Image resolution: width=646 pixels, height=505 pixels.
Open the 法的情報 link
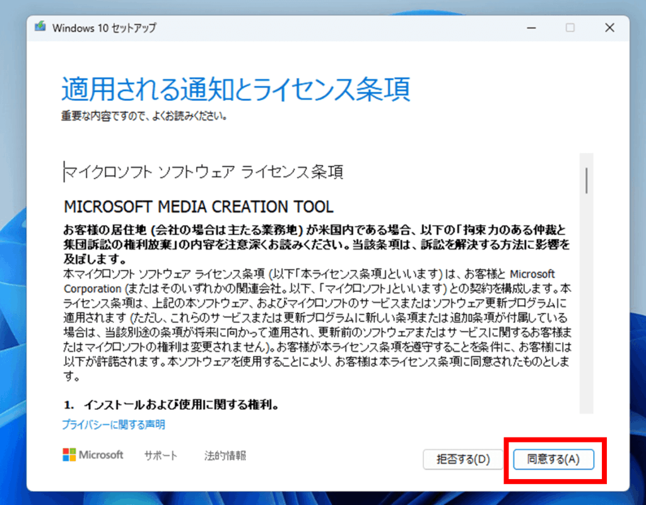(225, 456)
